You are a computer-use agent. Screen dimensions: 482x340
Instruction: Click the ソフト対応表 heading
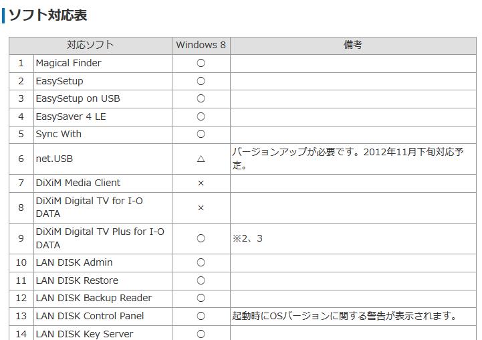(x=47, y=15)
